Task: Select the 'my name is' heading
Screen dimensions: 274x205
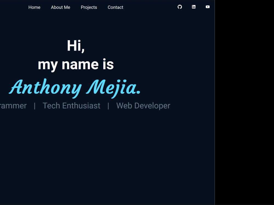Action: [76, 65]
